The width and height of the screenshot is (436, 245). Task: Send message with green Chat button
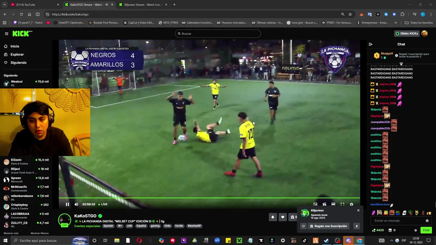coord(426,230)
